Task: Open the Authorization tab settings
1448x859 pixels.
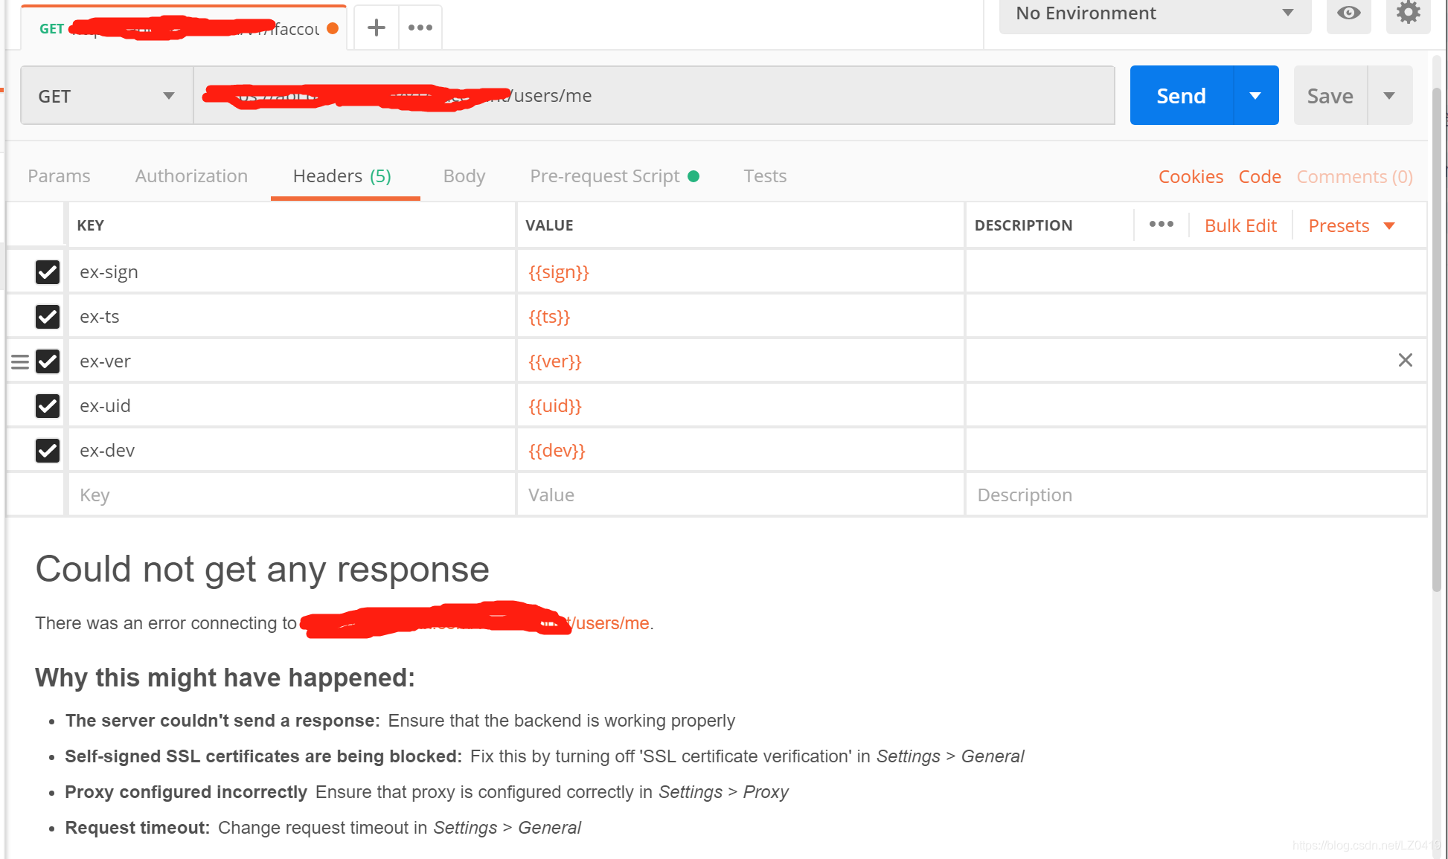Action: (192, 176)
